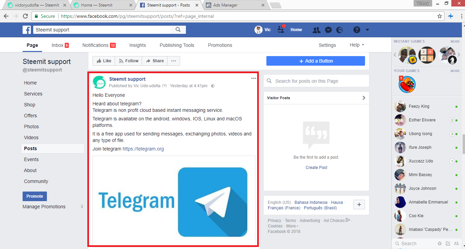Open the Quick Help question mark icon
465x249 pixels.
pyautogui.click(x=356, y=30)
